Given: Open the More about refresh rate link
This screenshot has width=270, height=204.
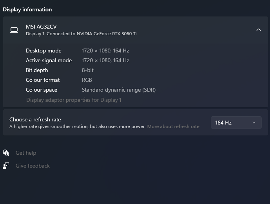Looking at the screenshot, I should (173, 126).
